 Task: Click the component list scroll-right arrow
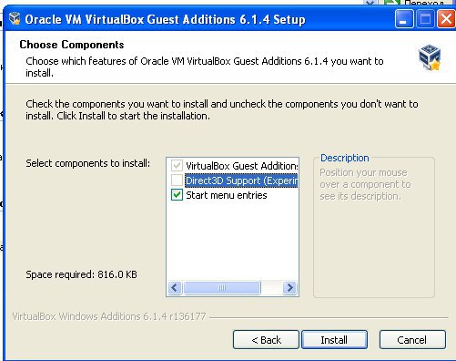click(289, 287)
